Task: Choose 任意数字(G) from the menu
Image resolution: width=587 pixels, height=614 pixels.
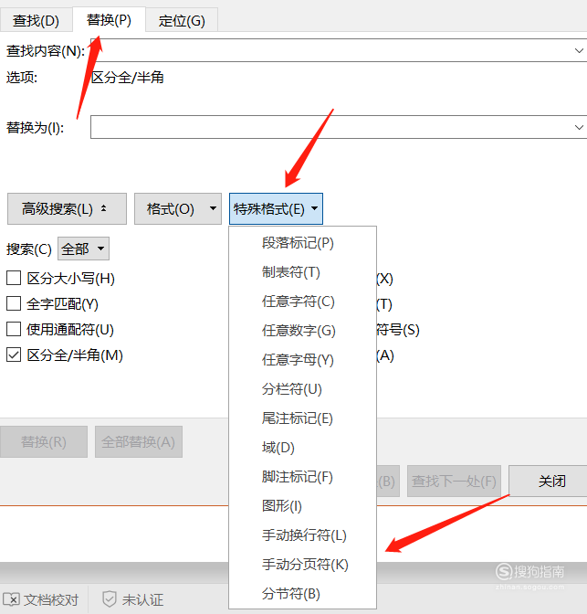Action: [302, 331]
